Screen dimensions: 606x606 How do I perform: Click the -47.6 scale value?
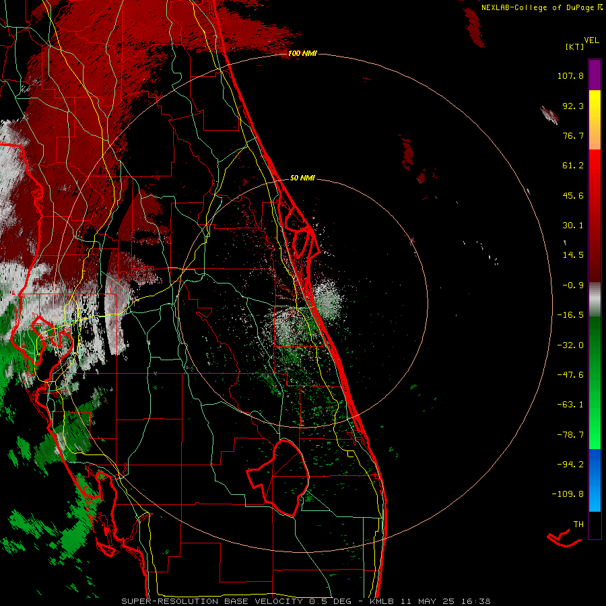(x=570, y=375)
